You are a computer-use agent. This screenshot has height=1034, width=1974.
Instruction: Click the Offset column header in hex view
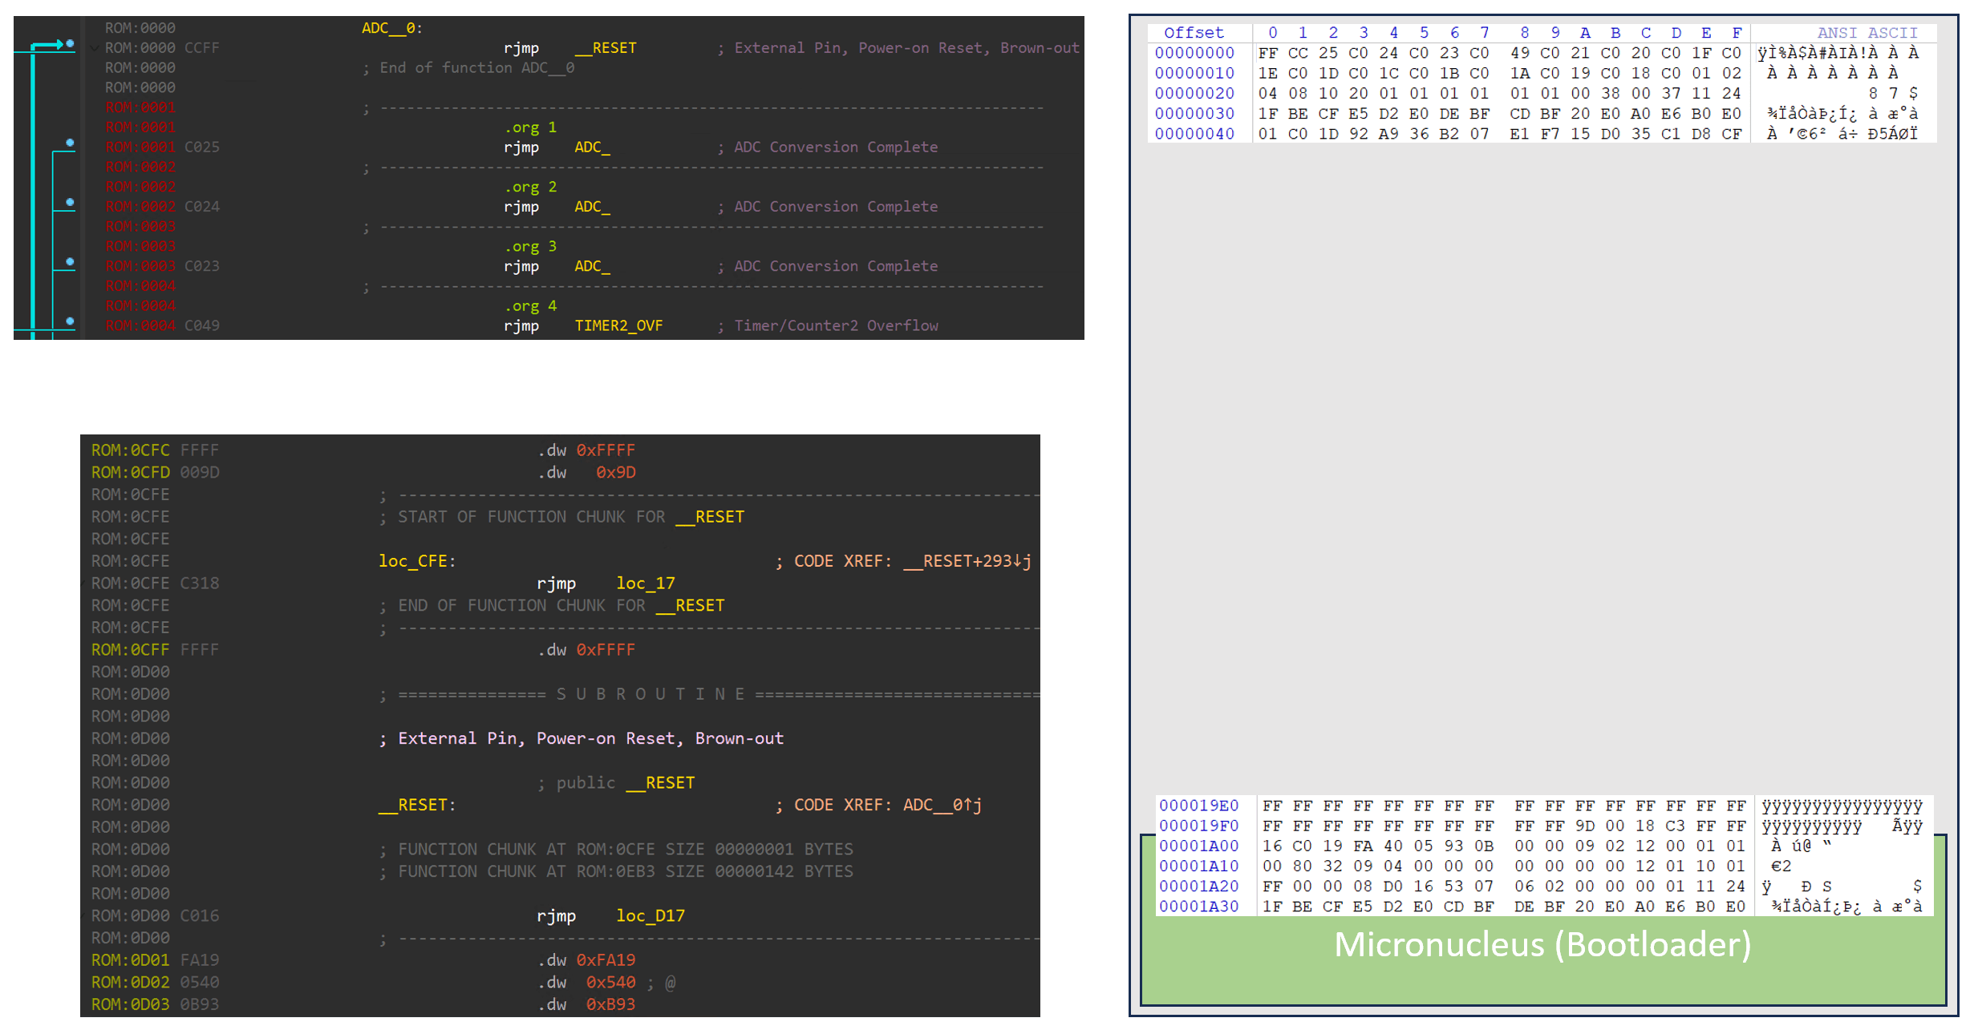coord(1193,33)
